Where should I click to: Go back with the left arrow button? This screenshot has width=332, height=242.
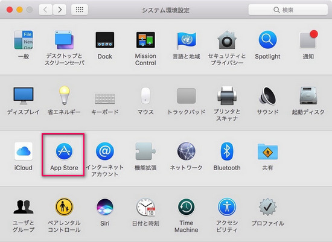45,10
